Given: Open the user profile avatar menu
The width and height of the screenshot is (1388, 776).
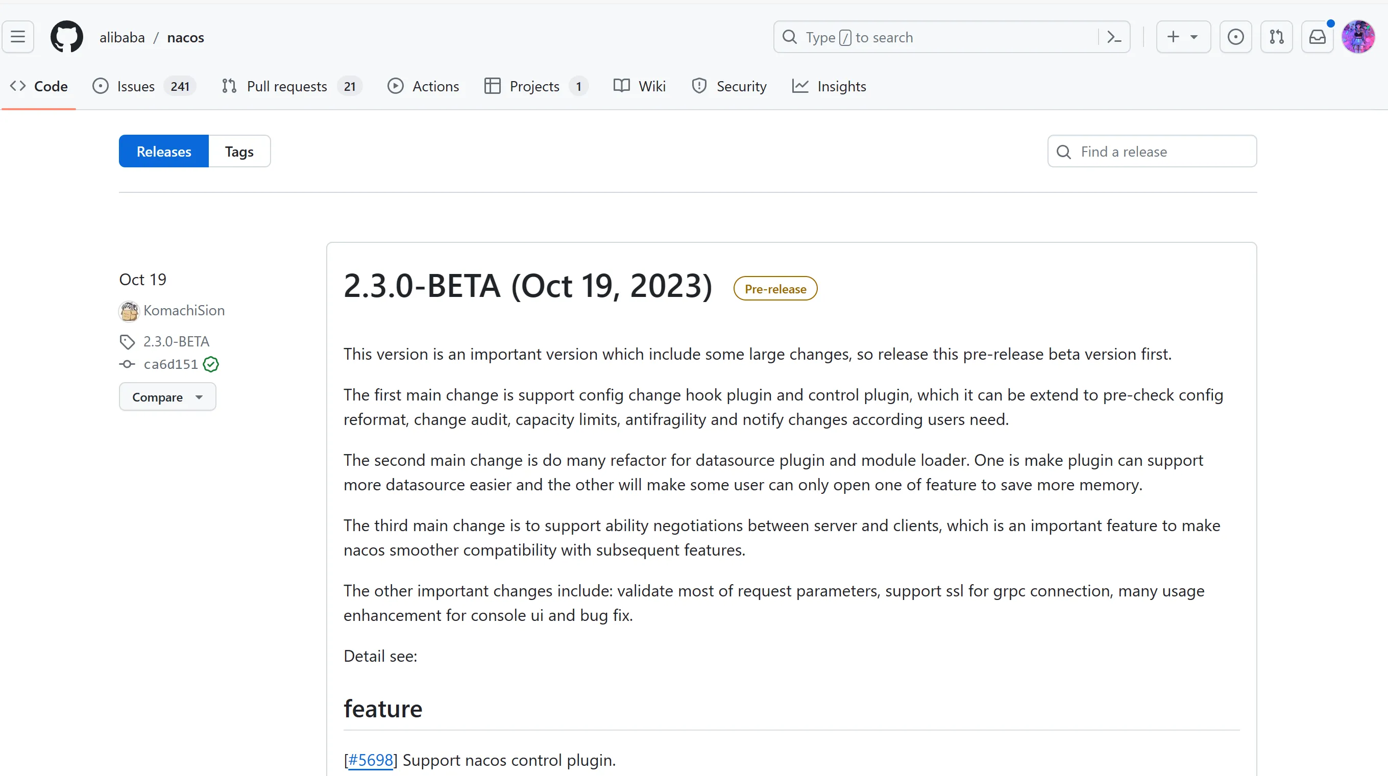Looking at the screenshot, I should [x=1358, y=37].
